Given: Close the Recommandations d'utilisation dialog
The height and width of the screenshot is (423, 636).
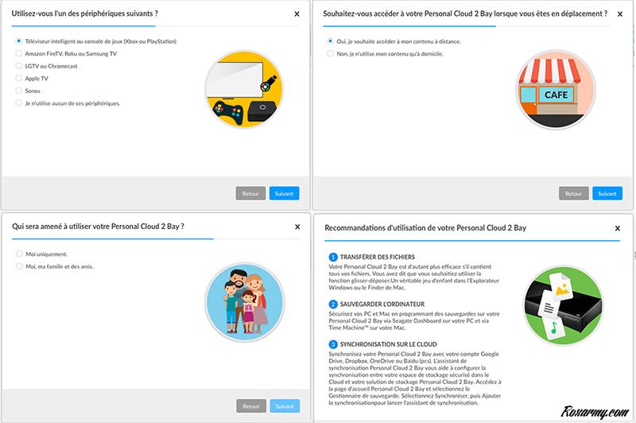Looking at the screenshot, I should 617,228.
